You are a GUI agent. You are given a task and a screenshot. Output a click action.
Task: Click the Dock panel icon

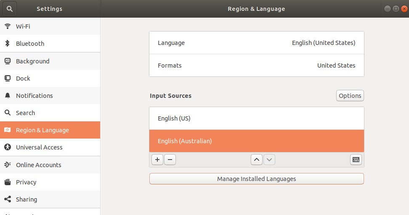(x=8, y=79)
